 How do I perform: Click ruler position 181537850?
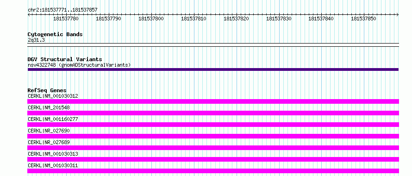pyautogui.click(x=364, y=19)
